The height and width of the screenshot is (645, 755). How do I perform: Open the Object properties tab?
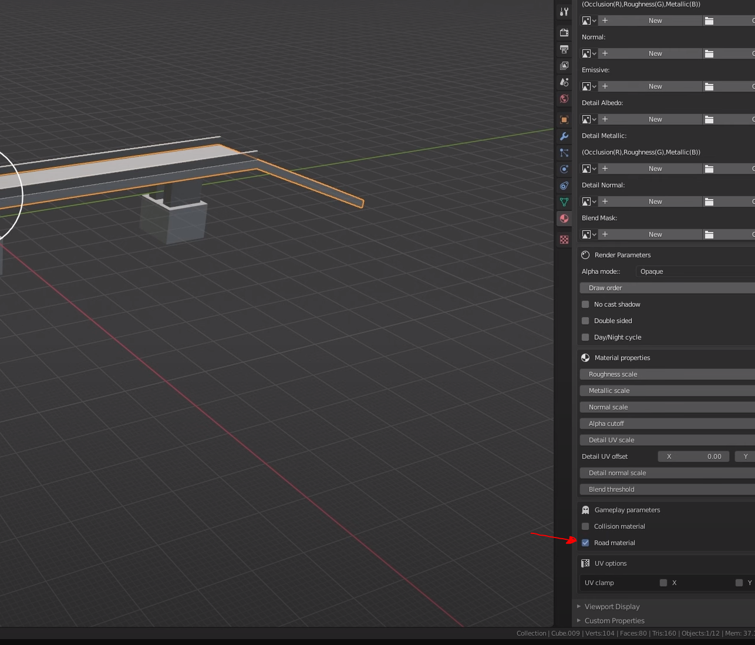coord(564,120)
